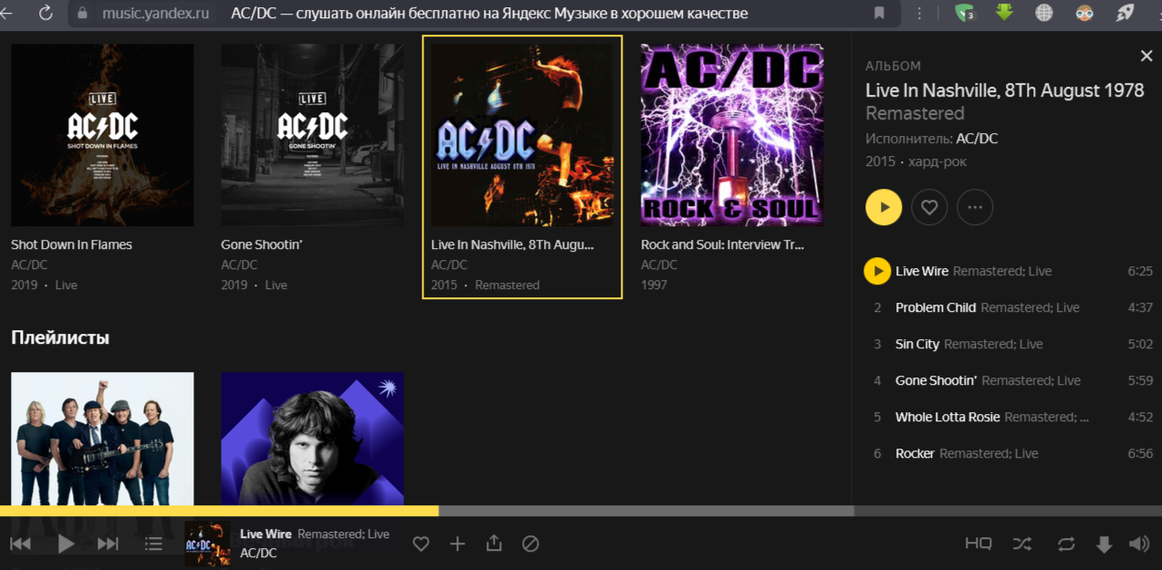
Task: Open AC/DC artist link under Shot Down In Flames
Action: 29,264
